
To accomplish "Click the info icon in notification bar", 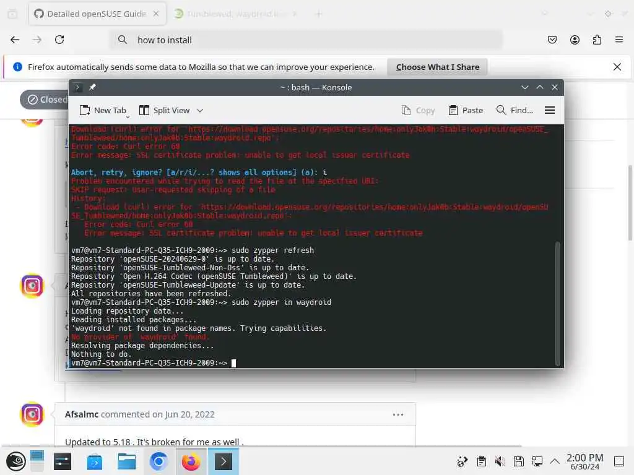I will (x=17, y=67).
